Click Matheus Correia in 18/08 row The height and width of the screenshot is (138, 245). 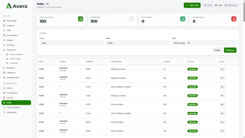coord(118,78)
